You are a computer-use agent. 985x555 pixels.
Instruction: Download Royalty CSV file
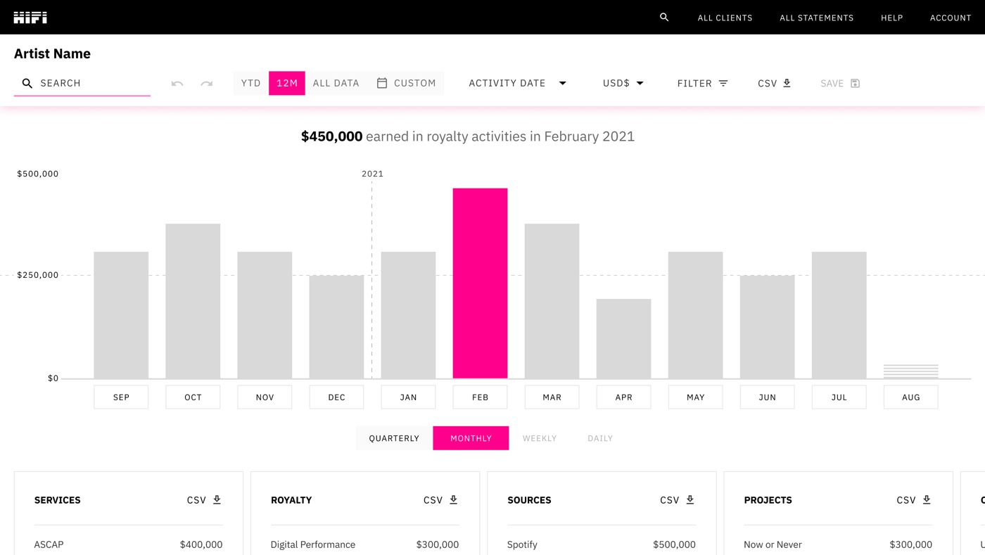point(440,500)
